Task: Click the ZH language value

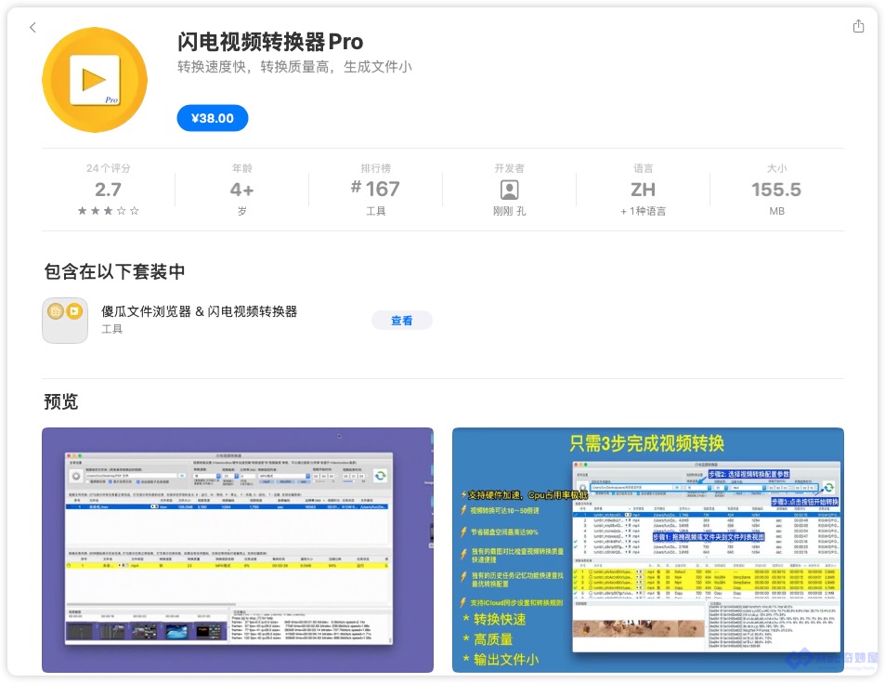Action: tap(643, 190)
